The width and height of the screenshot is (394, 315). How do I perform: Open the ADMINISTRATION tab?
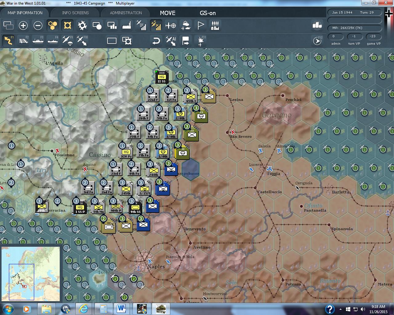coord(126,13)
